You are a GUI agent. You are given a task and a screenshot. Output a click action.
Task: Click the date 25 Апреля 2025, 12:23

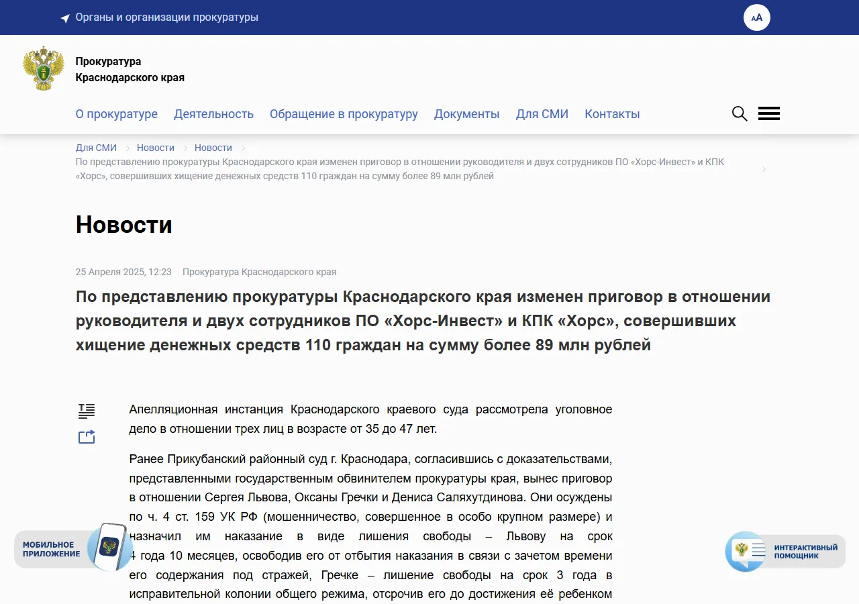tap(123, 272)
